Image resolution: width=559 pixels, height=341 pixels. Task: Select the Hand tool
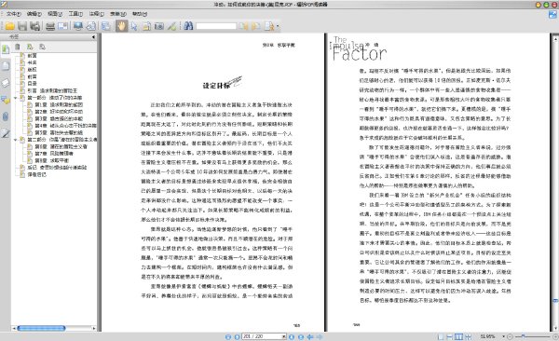point(121,26)
